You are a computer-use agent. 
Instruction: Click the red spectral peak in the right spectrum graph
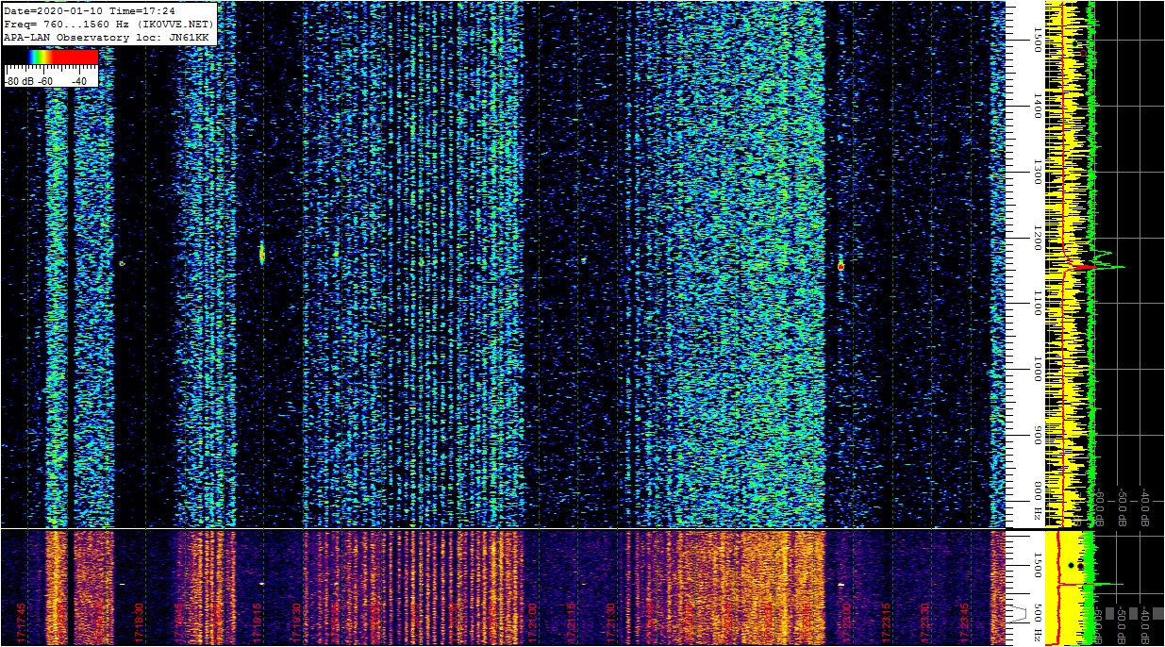pyautogui.click(x=1085, y=268)
